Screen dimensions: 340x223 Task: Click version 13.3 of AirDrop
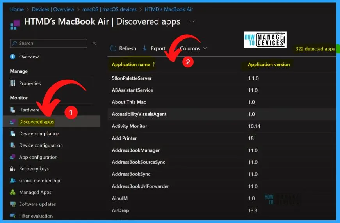tap(253, 211)
